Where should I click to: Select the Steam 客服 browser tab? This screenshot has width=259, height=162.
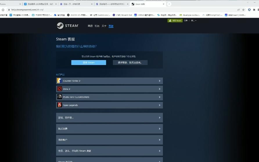148,4
